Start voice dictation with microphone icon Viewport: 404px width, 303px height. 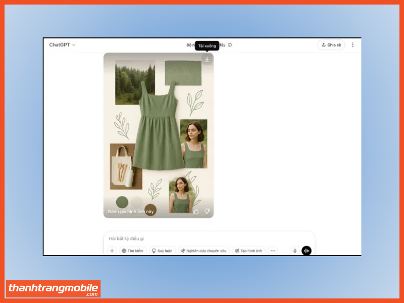tap(295, 250)
